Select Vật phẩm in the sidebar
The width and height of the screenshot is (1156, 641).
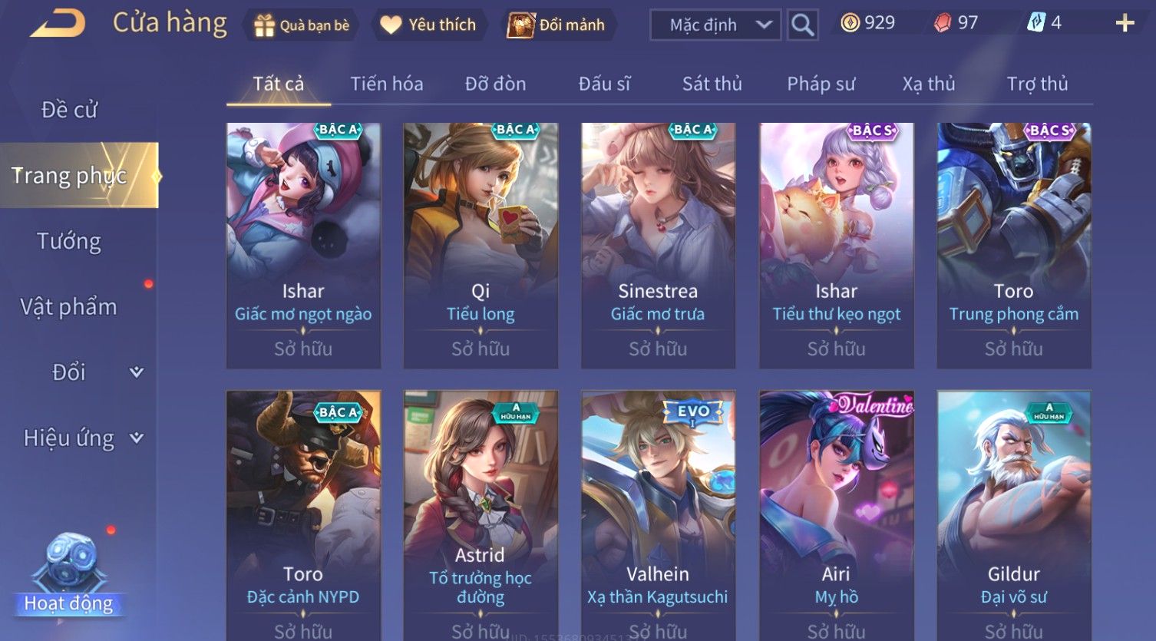[69, 307]
